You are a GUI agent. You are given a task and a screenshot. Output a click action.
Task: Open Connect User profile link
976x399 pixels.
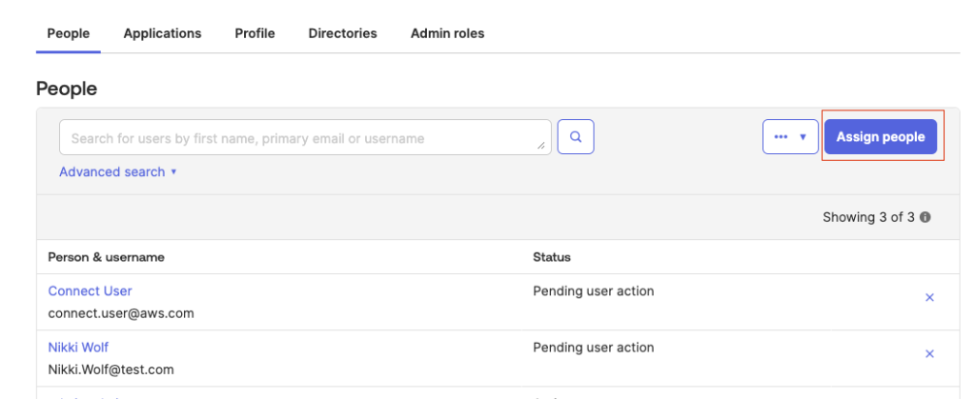(90, 291)
